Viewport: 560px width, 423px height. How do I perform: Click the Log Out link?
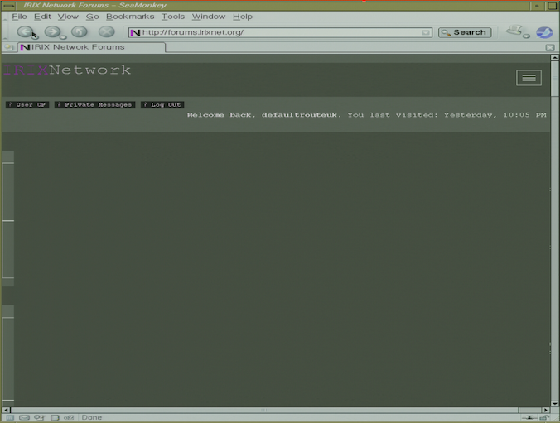click(x=162, y=104)
